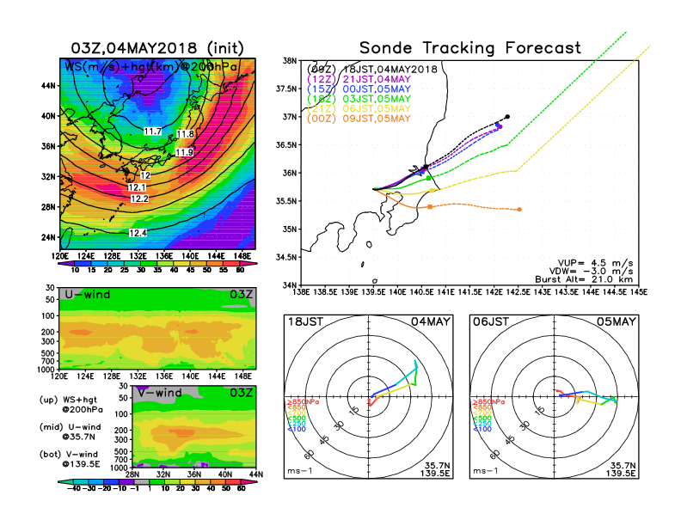Select the "WS(m/s)+hgt(km)@200hPa" map label

pyautogui.click(x=150, y=67)
